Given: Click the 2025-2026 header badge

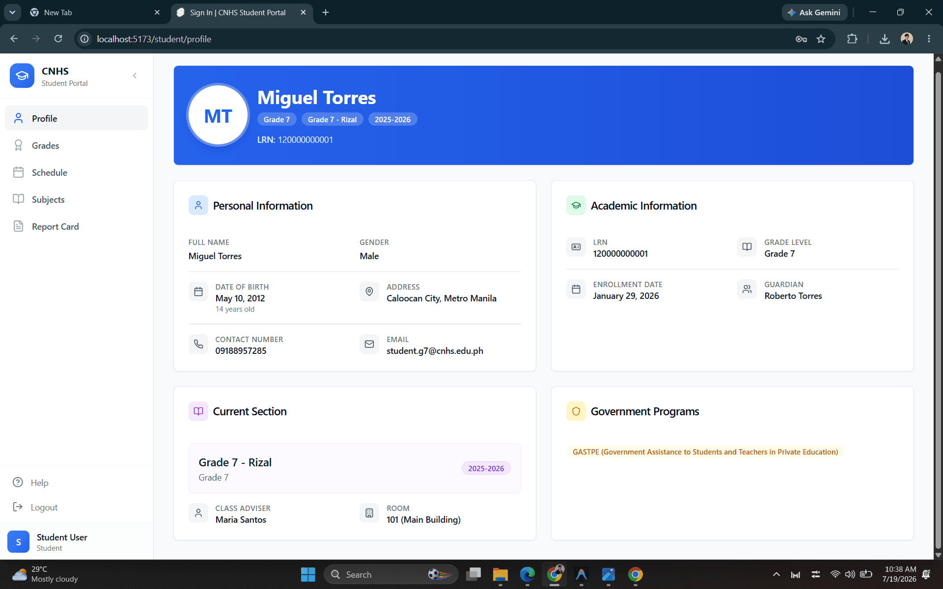Looking at the screenshot, I should point(392,119).
